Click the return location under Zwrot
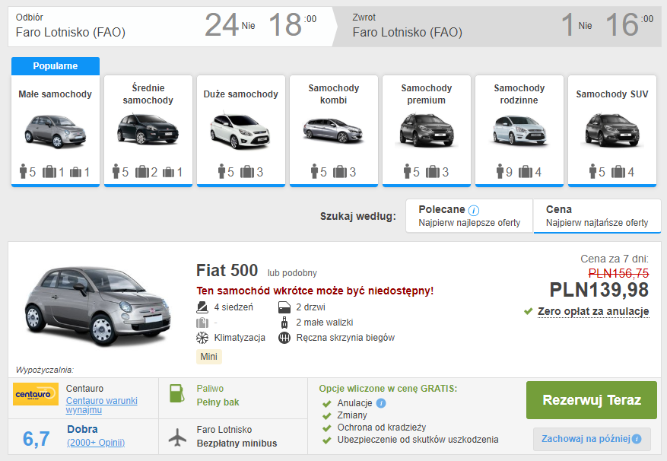Image resolution: width=667 pixels, height=461 pixels. (408, 33)
